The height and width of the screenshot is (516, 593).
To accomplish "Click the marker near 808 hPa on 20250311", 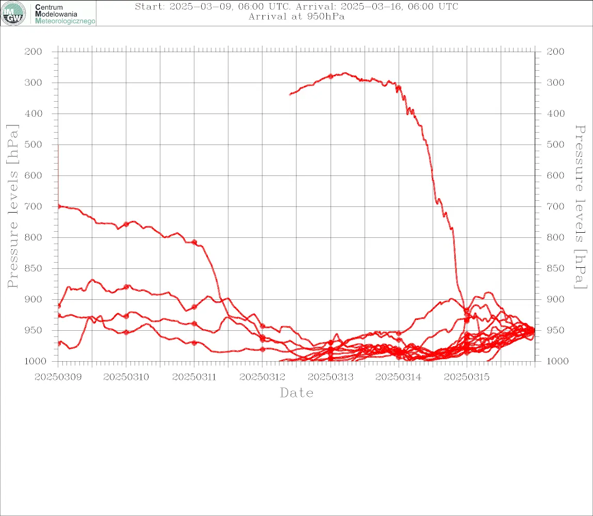I will click(x=194, y=242).
